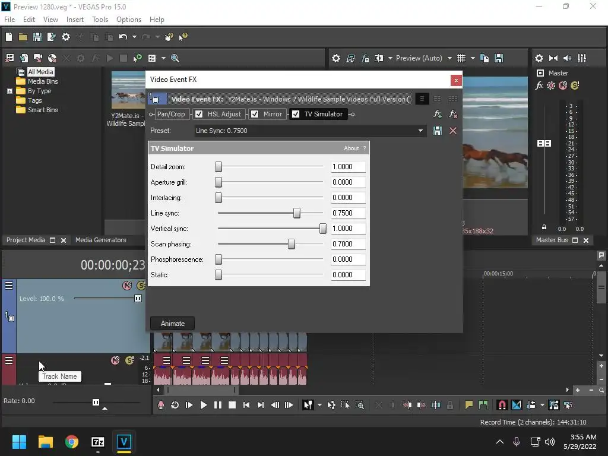Image resolution: width=608 pixels, height=456 pixels.
Task: Click Play in the transport bar
Action: point(203,405)
